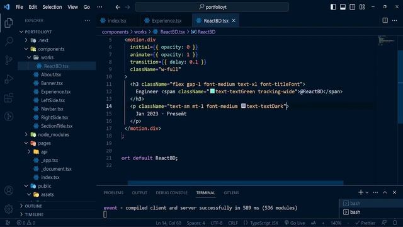Click the Prettier status bar item
Screen dimensions: 403x227
pyautogui.click(x=365, y=223)
